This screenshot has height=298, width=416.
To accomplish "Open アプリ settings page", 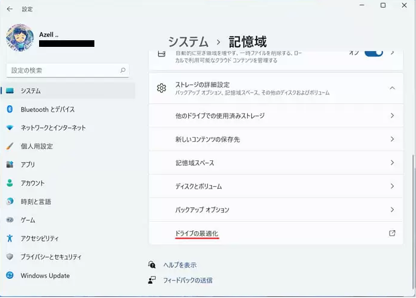I will tap(68, 165).
